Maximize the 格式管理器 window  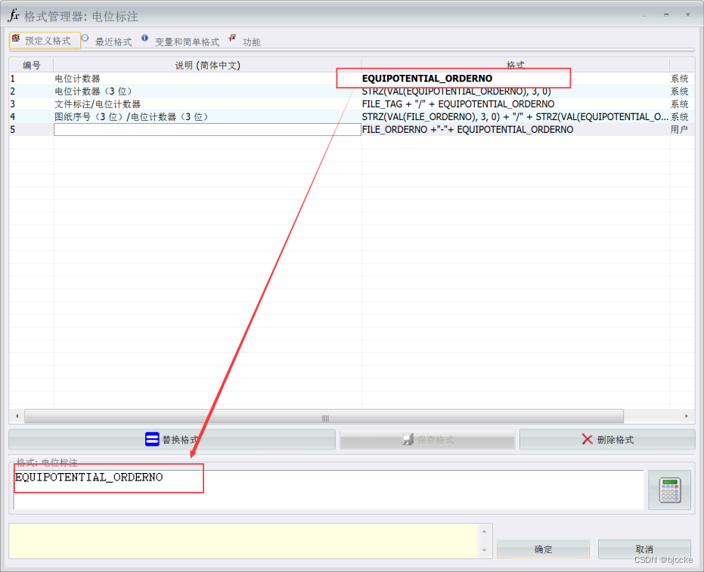tap(666, 15)
